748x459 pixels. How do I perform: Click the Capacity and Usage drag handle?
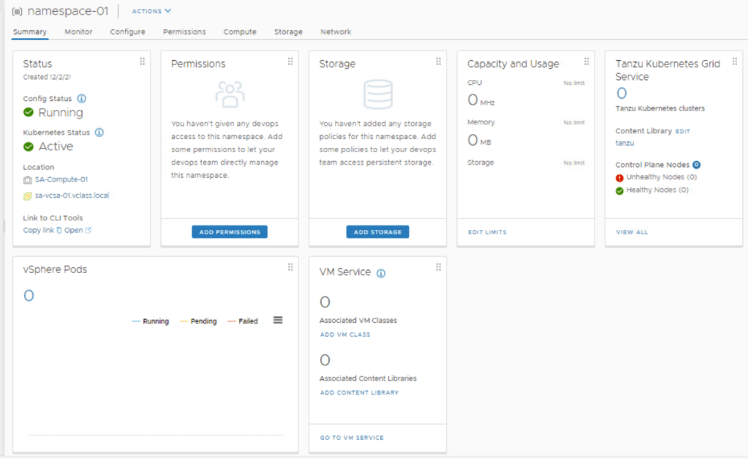[x=586, y=62]
